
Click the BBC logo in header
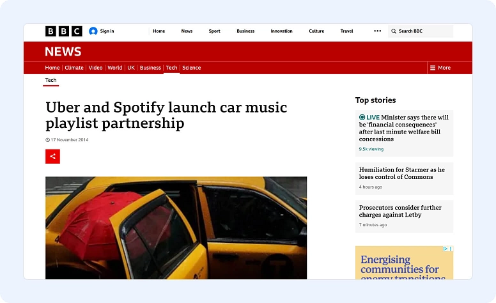[x=63, y=31]
